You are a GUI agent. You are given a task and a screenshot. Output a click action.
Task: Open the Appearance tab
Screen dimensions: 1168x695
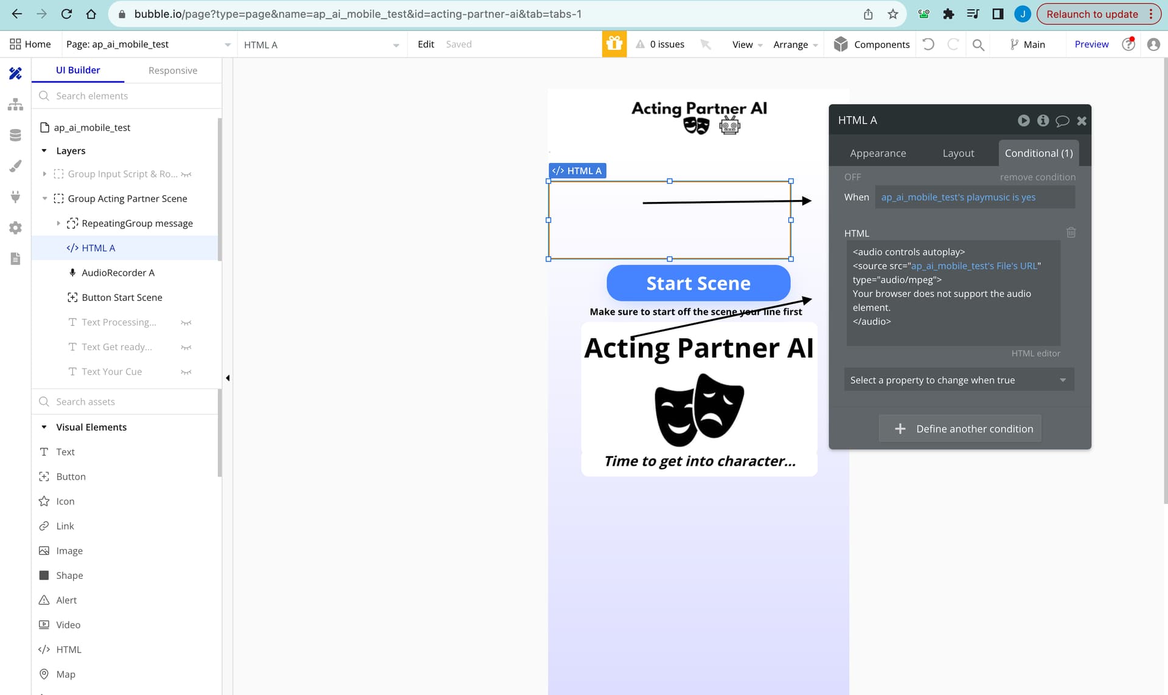(x=878, y=153)
